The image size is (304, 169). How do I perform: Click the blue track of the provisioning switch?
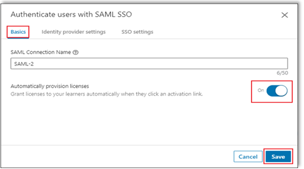tap(271, 91)
